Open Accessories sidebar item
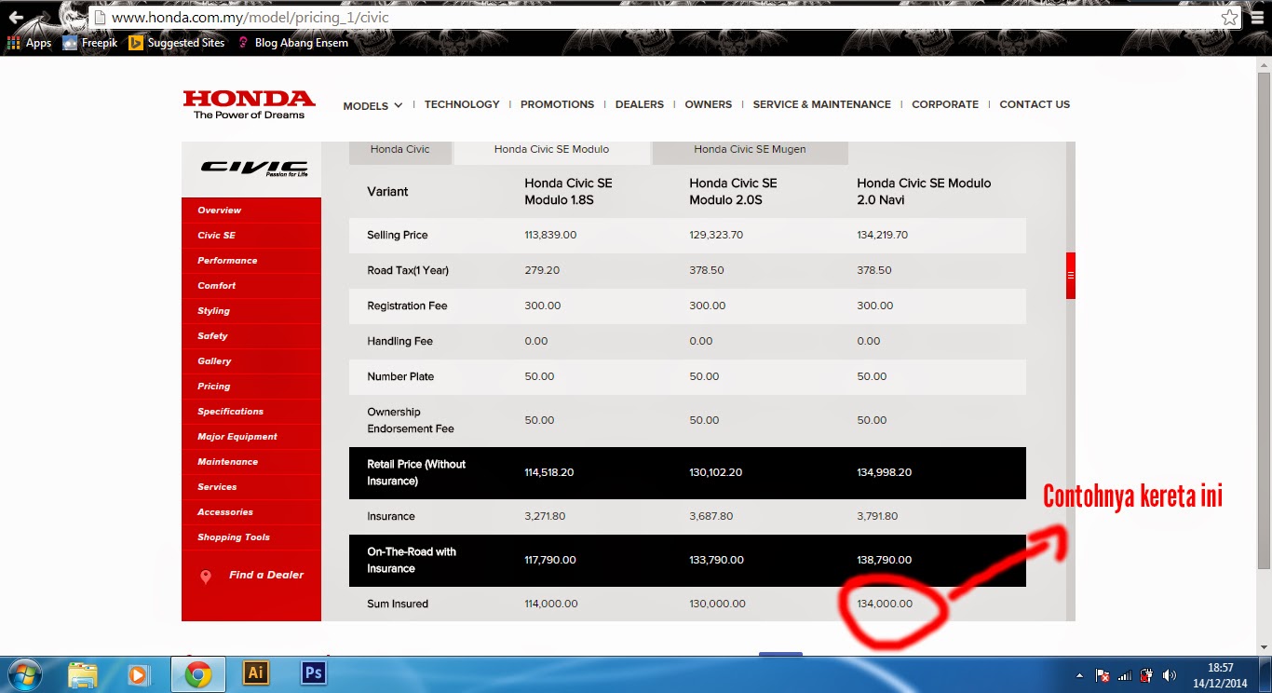This screenshot has height=693, width=1272. pos(251,512)
